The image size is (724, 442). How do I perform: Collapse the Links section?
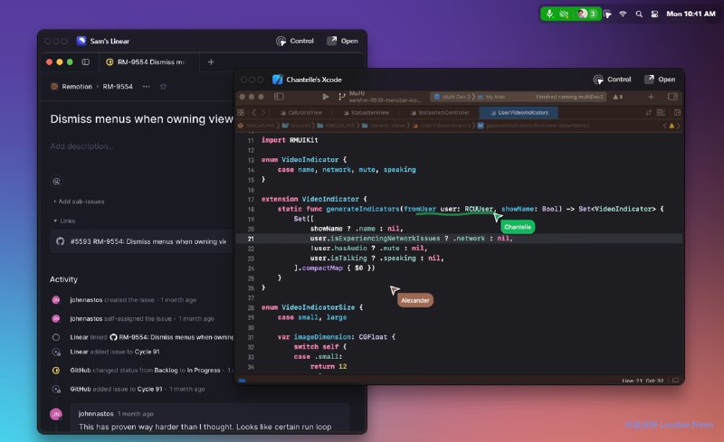(64, 221)
